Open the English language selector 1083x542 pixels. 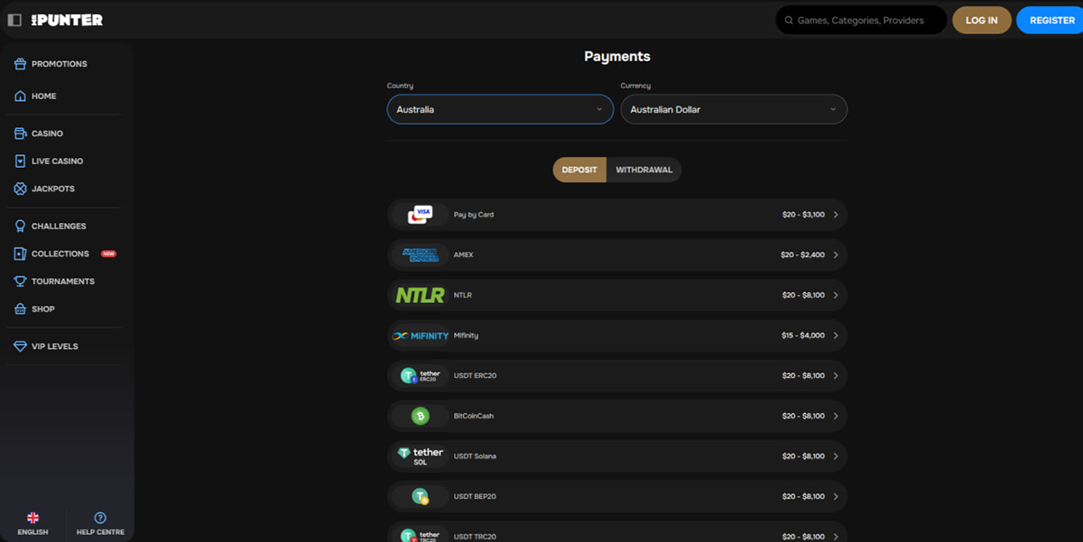pos(32,523)
